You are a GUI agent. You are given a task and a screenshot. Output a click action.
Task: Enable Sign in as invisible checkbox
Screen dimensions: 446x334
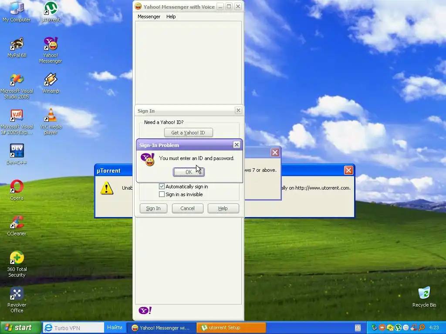[162, 194]
